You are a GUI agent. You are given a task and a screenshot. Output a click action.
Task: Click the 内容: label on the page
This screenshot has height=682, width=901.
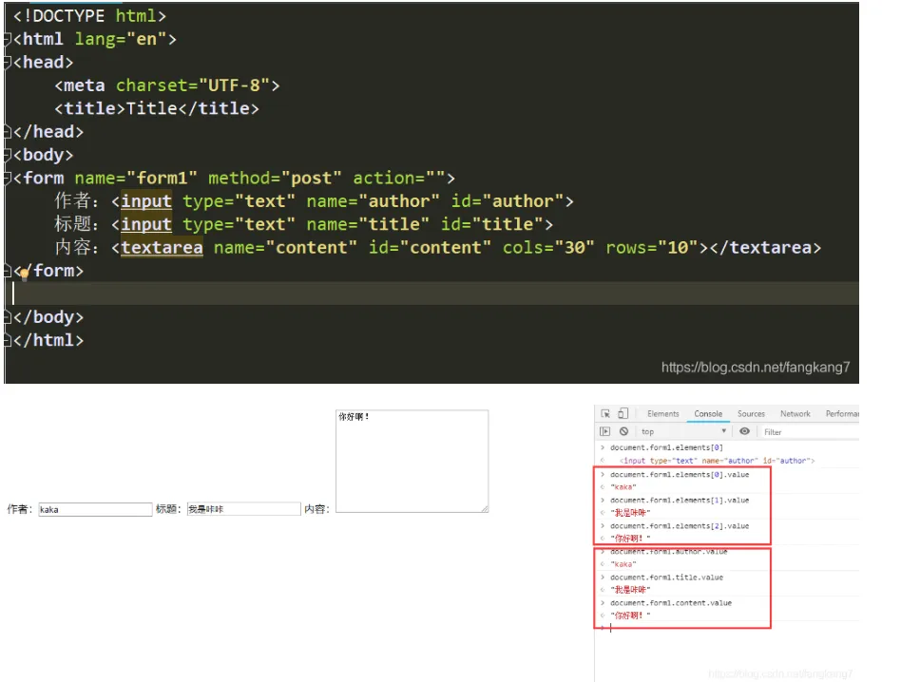[316, 509]
